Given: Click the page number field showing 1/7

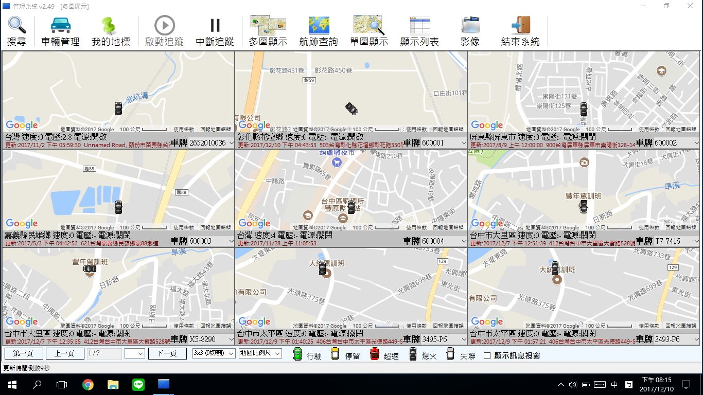Looking at the screenshot, I should 104,354.
